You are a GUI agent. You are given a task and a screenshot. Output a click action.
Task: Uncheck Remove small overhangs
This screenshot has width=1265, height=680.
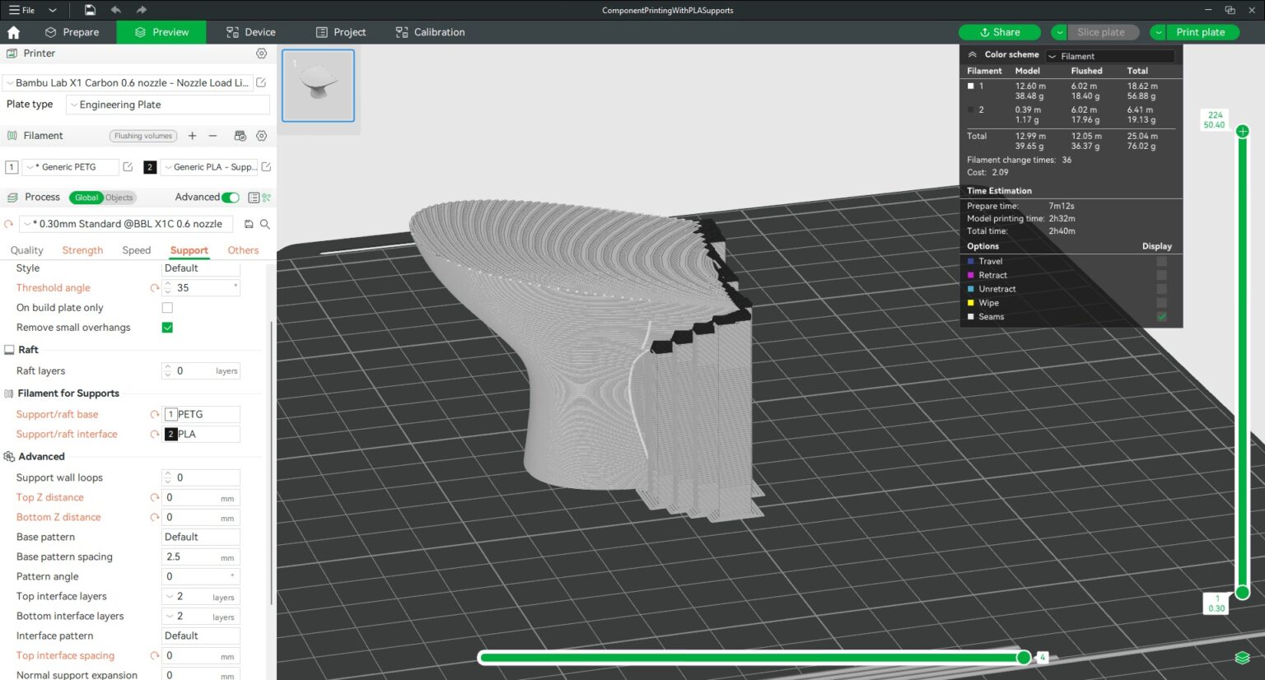pos(167,327)
